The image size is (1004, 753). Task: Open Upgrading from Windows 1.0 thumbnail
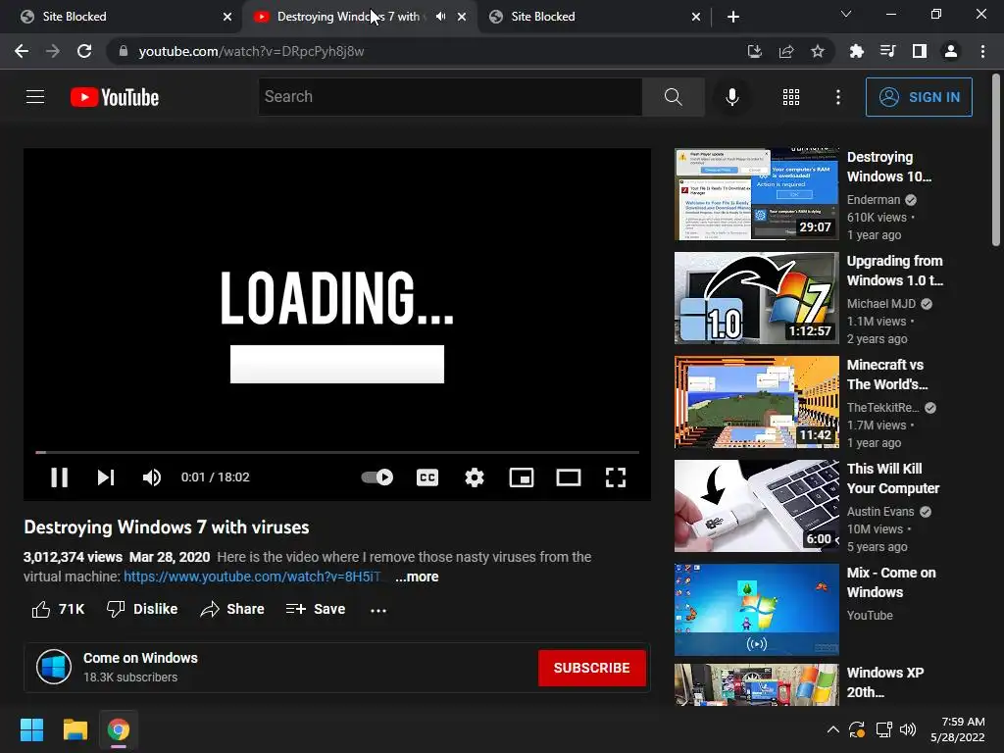click(756, 298)
